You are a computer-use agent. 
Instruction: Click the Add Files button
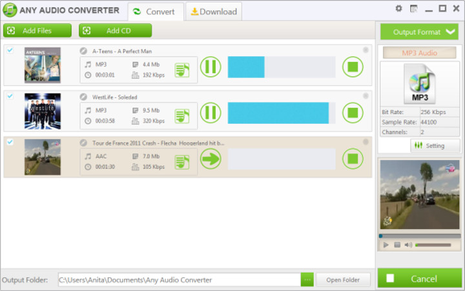coord(37,30)
